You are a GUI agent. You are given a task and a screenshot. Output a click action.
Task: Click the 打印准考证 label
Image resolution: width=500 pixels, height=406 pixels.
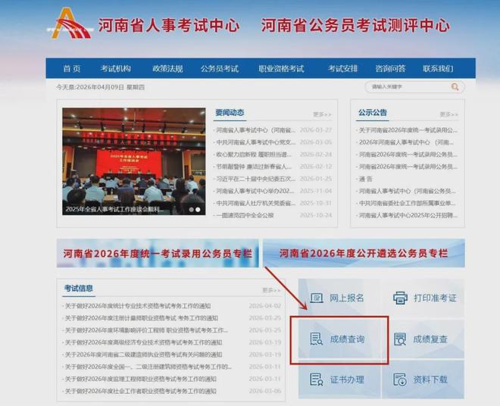[x=435, y=298]
